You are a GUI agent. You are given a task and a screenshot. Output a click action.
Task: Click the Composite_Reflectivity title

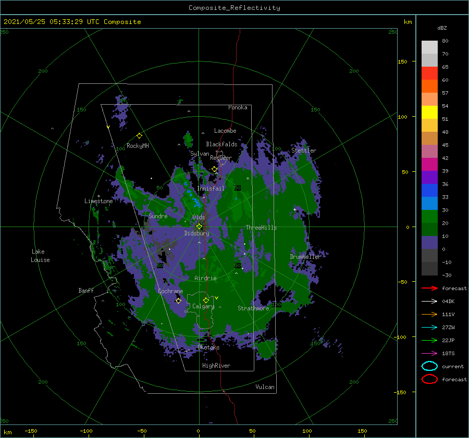pos(234,8)
